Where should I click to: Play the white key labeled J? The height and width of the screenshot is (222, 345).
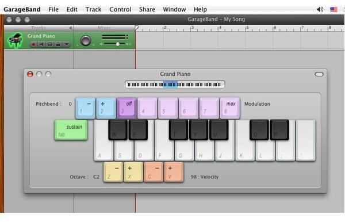pos(225,151)
